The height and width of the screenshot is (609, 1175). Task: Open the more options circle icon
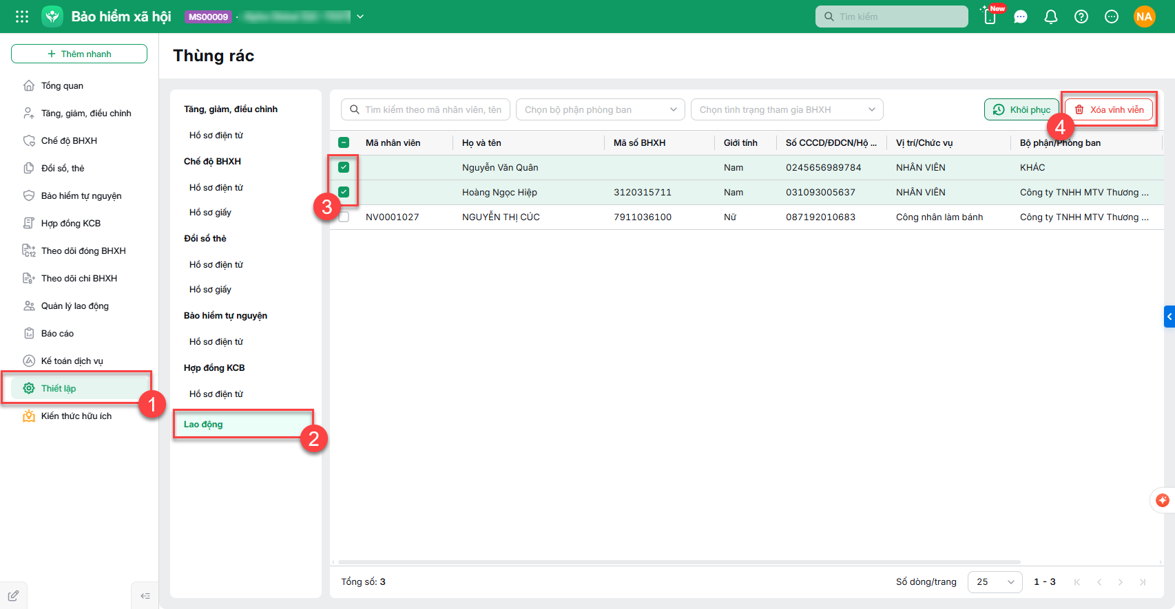(1112, 17)
